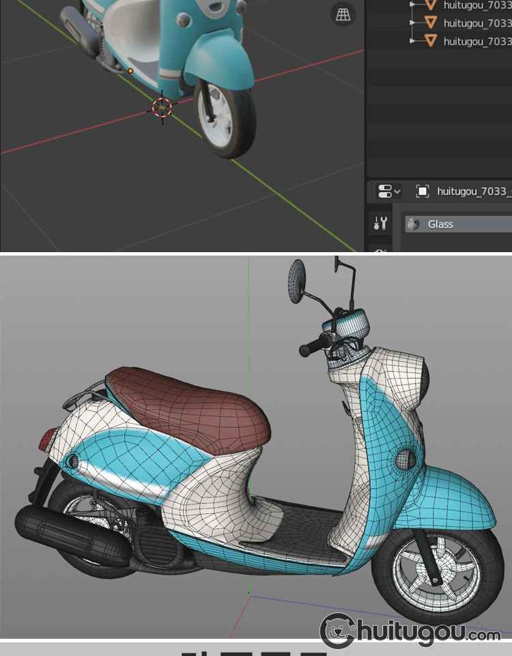Expand the second huitugou_7033 outliner entry
Viewport: 512px width, 656px height.
[x=412, y=23]
